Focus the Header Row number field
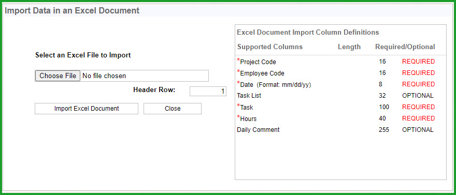 pos(208,92)
